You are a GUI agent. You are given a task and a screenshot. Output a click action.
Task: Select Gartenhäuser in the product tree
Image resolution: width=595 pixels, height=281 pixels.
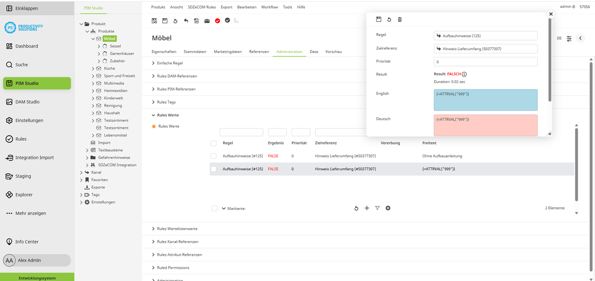[122, 53]
